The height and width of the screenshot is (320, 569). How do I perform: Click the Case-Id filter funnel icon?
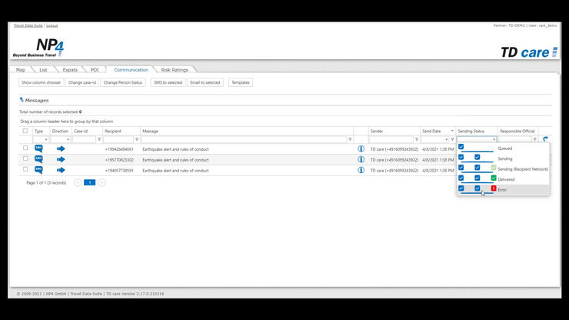(99, 139)
